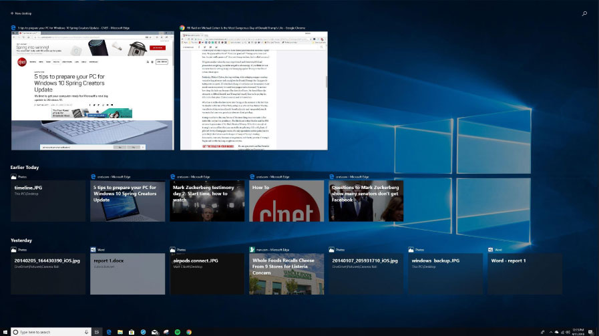The height and width of the screenshot is (336, 599).
Task: Open the report 1.docx Word activity
Action: 128,274
